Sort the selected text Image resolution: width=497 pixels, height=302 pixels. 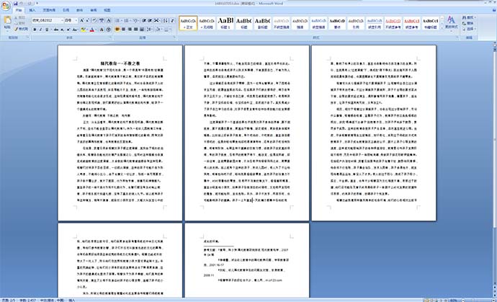pos(165,20)
